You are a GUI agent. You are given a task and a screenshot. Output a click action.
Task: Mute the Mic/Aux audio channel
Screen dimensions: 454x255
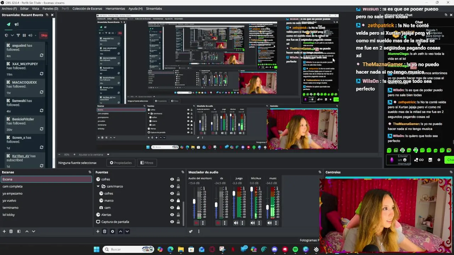[x=252, y=223]
